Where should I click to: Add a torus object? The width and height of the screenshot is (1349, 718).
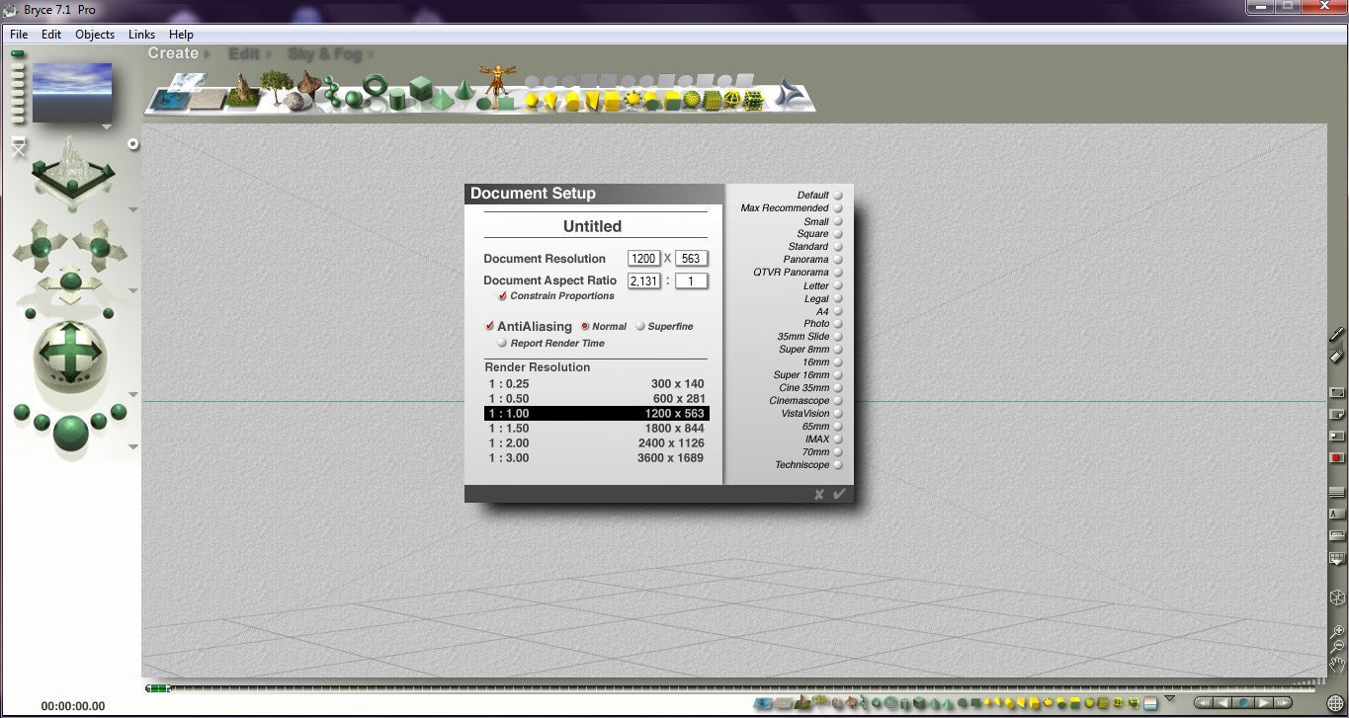click(375, 88)
